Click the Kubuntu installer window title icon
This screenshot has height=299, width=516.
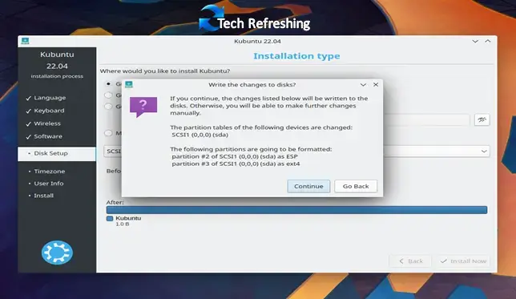pyautogui.click(x=25, y=41)
